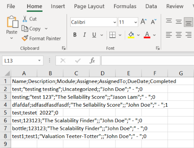Cancel the formula bar entry with X

[x=63, y=61]
